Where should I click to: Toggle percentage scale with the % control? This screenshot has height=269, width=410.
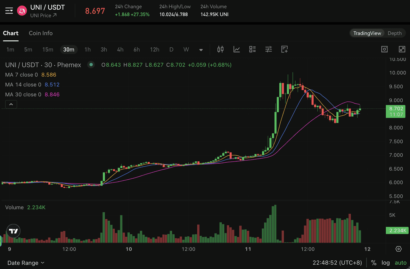coord(373,263)
